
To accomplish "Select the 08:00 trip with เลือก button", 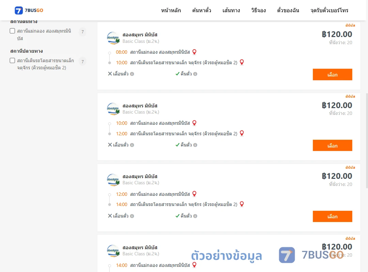I will pos(332,74).
